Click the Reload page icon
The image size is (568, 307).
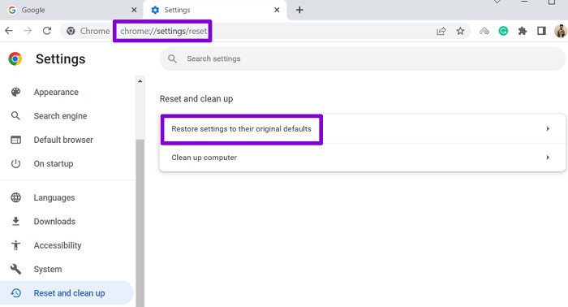(x=47, y=31)
